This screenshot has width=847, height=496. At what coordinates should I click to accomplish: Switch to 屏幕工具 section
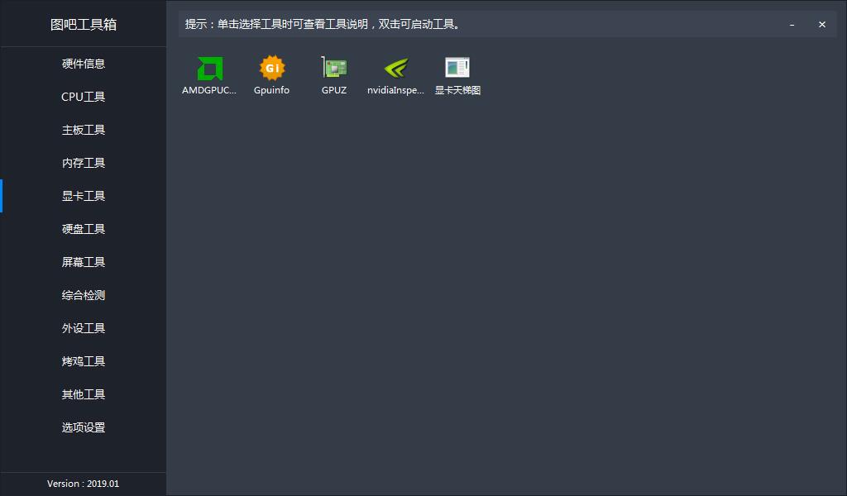83,262
